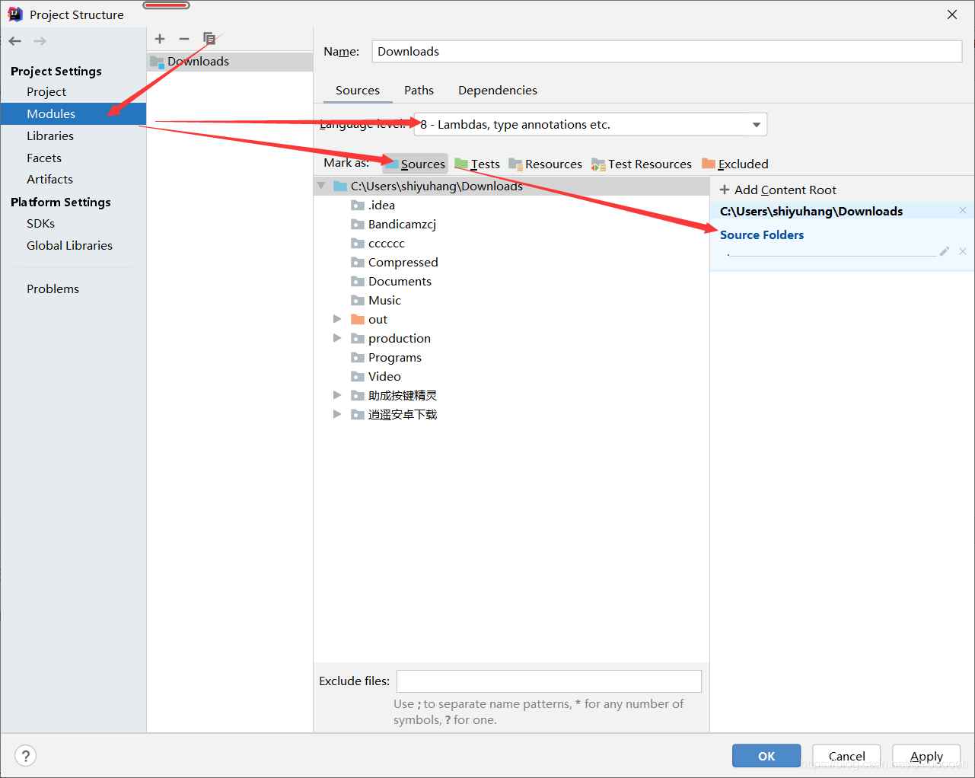The width and height of the screenshot is (975, 778).
Task: Mark folder as Test Resources
Action: click(x=642, y=164)
